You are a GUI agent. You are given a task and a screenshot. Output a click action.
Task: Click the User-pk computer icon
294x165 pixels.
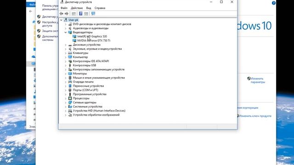[66, 20]
